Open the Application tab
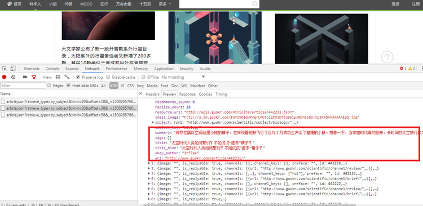 (x=164, y=69)
